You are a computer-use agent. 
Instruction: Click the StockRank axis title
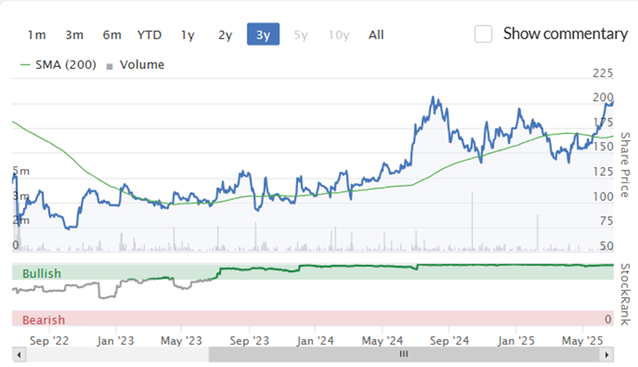coord(625,294)
